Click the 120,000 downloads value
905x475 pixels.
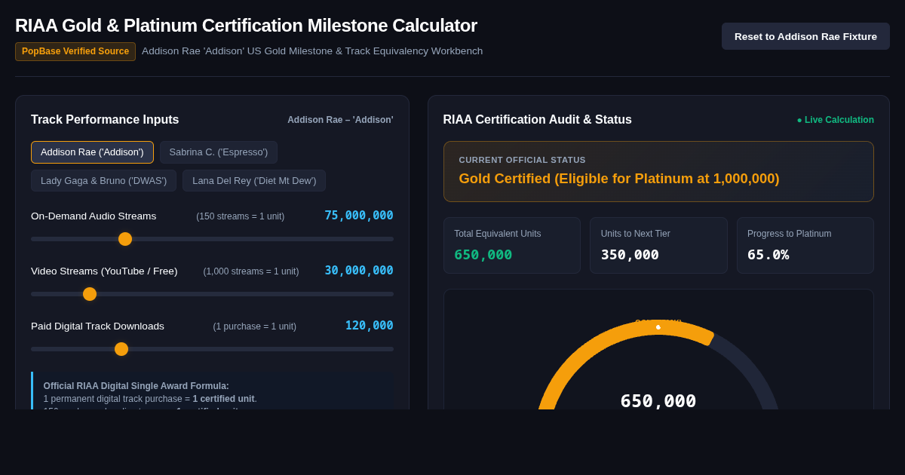tap(370, 326)
